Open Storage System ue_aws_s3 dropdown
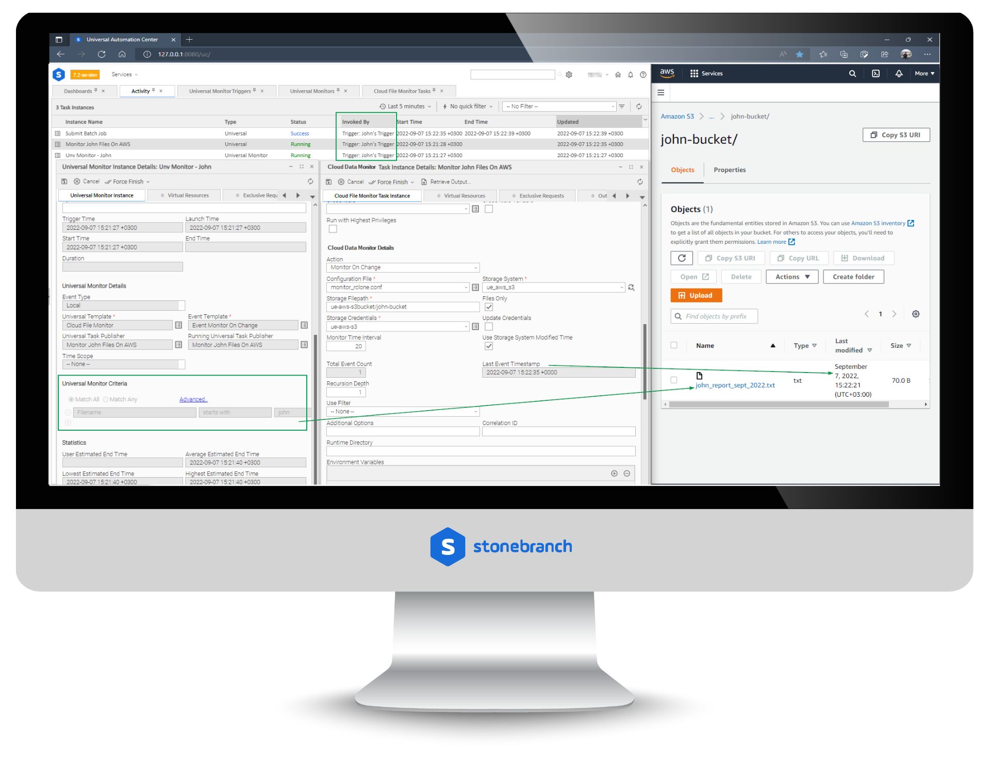Screen dimensions: 990x760 point(553,288)
